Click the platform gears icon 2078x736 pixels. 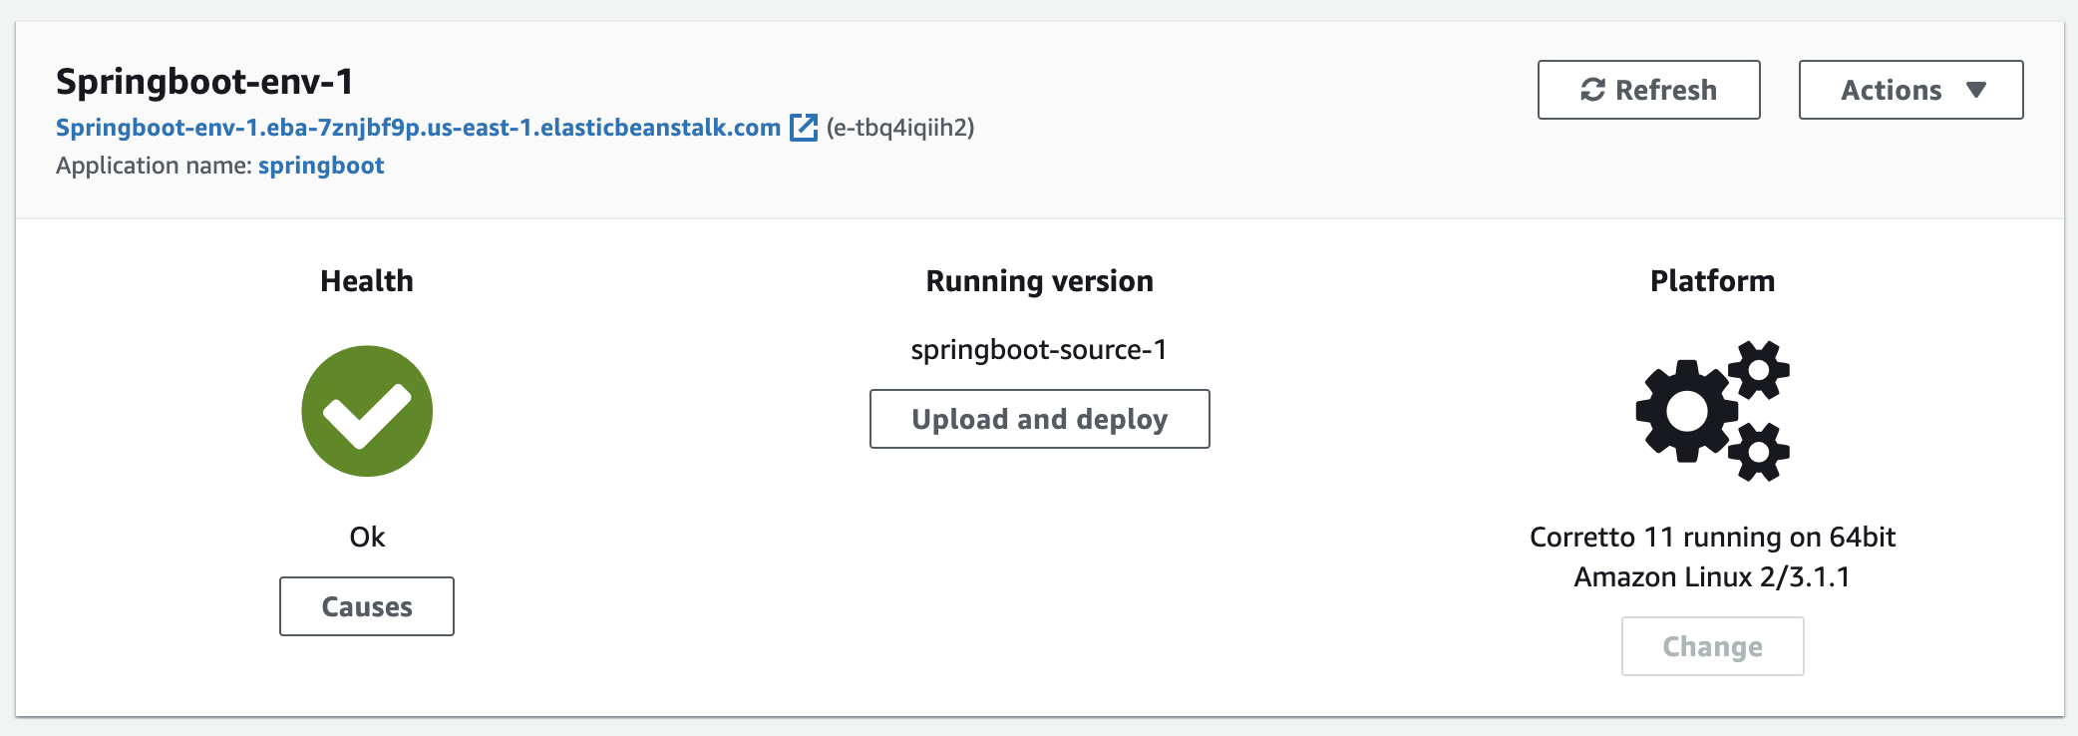[x=1712, y=411]
